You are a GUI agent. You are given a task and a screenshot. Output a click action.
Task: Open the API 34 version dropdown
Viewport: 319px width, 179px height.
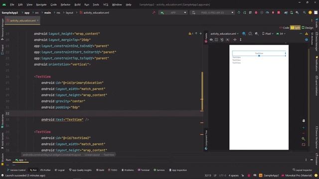pos(281,34)
